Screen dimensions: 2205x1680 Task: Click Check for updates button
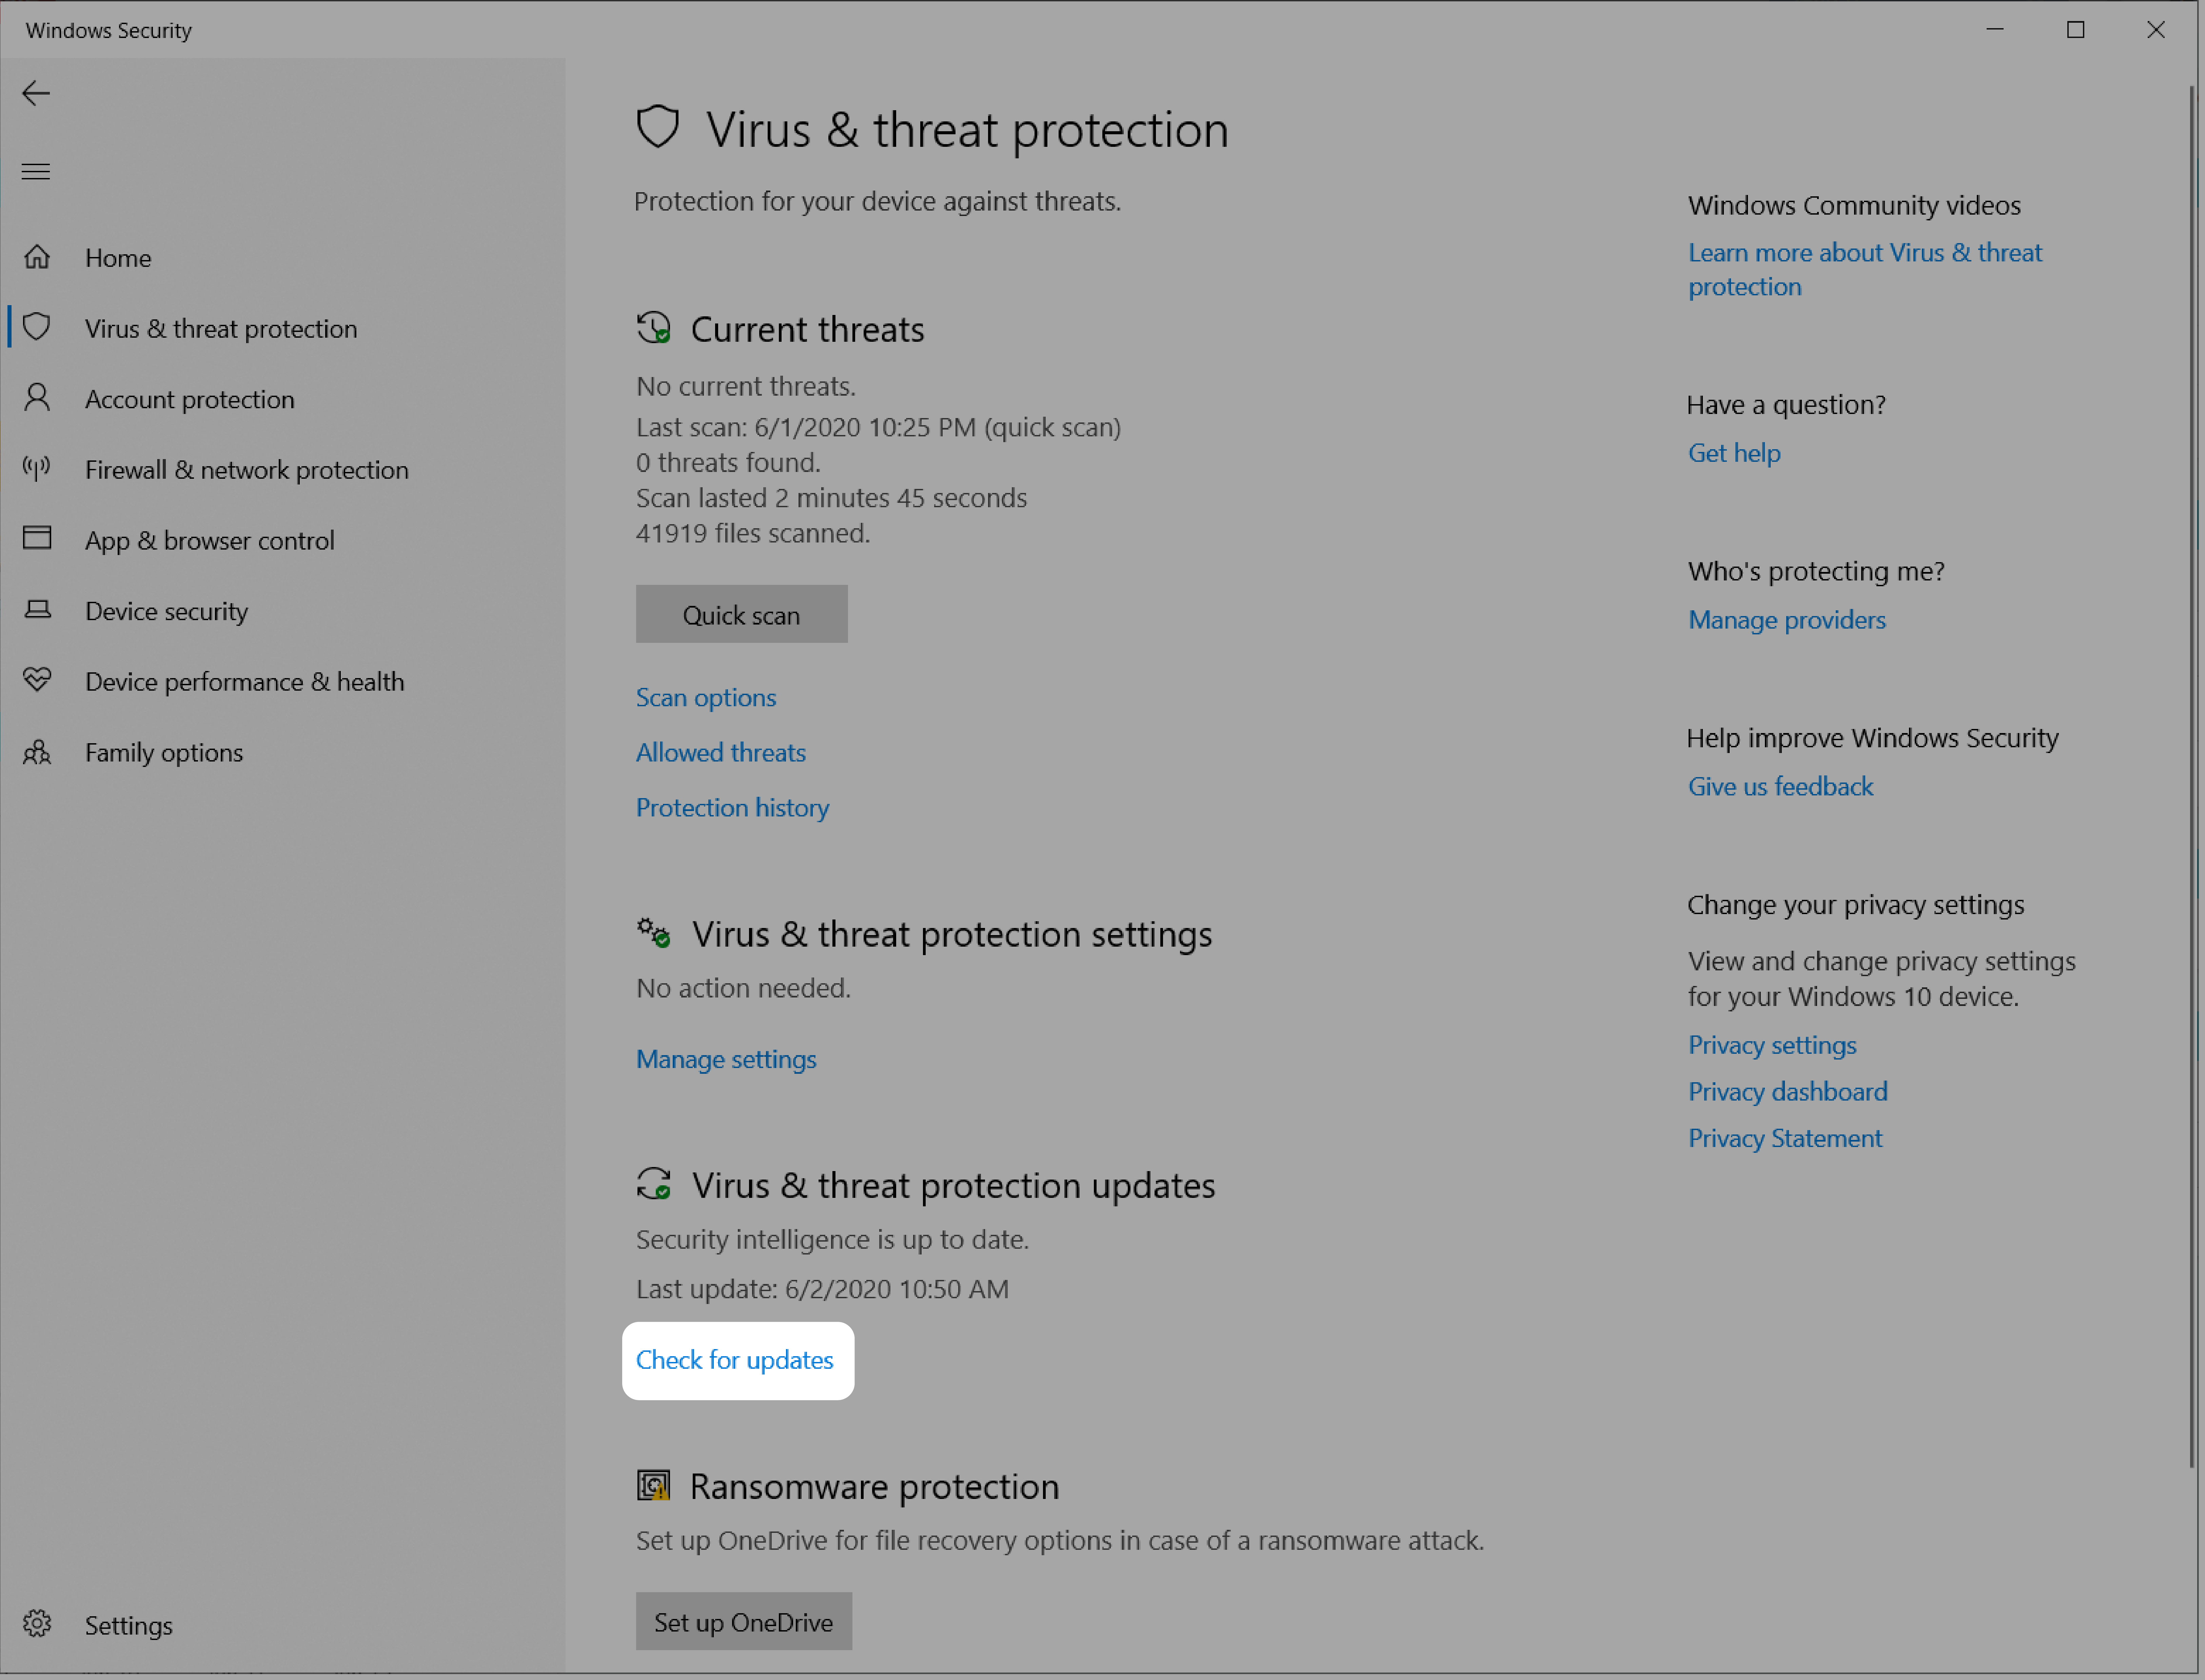[734, 1359]
